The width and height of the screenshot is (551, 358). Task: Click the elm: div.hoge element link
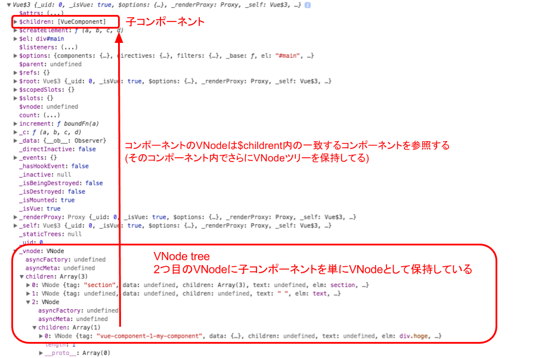[414, 336]
